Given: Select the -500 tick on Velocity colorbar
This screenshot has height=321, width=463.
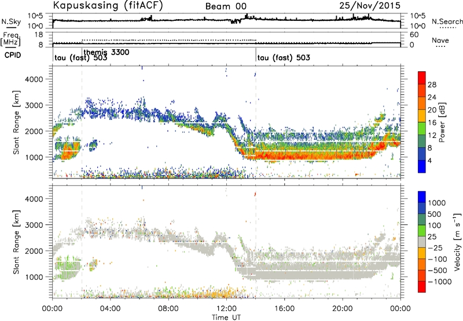Looking at the screenshot, I should coord(438,270).
